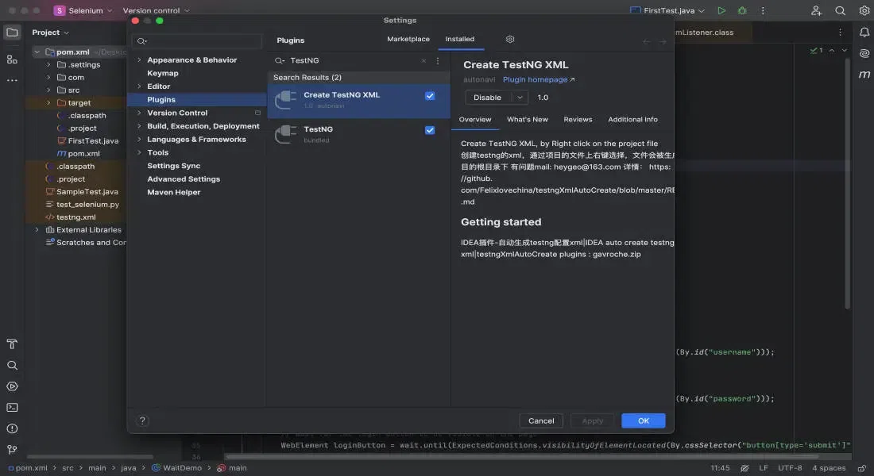Click the Disable plugin button

pos(489,98)
